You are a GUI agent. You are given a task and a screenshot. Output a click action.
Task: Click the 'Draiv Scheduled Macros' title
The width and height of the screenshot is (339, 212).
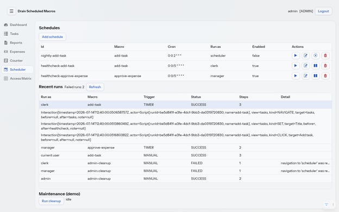(x=36, y=11)
